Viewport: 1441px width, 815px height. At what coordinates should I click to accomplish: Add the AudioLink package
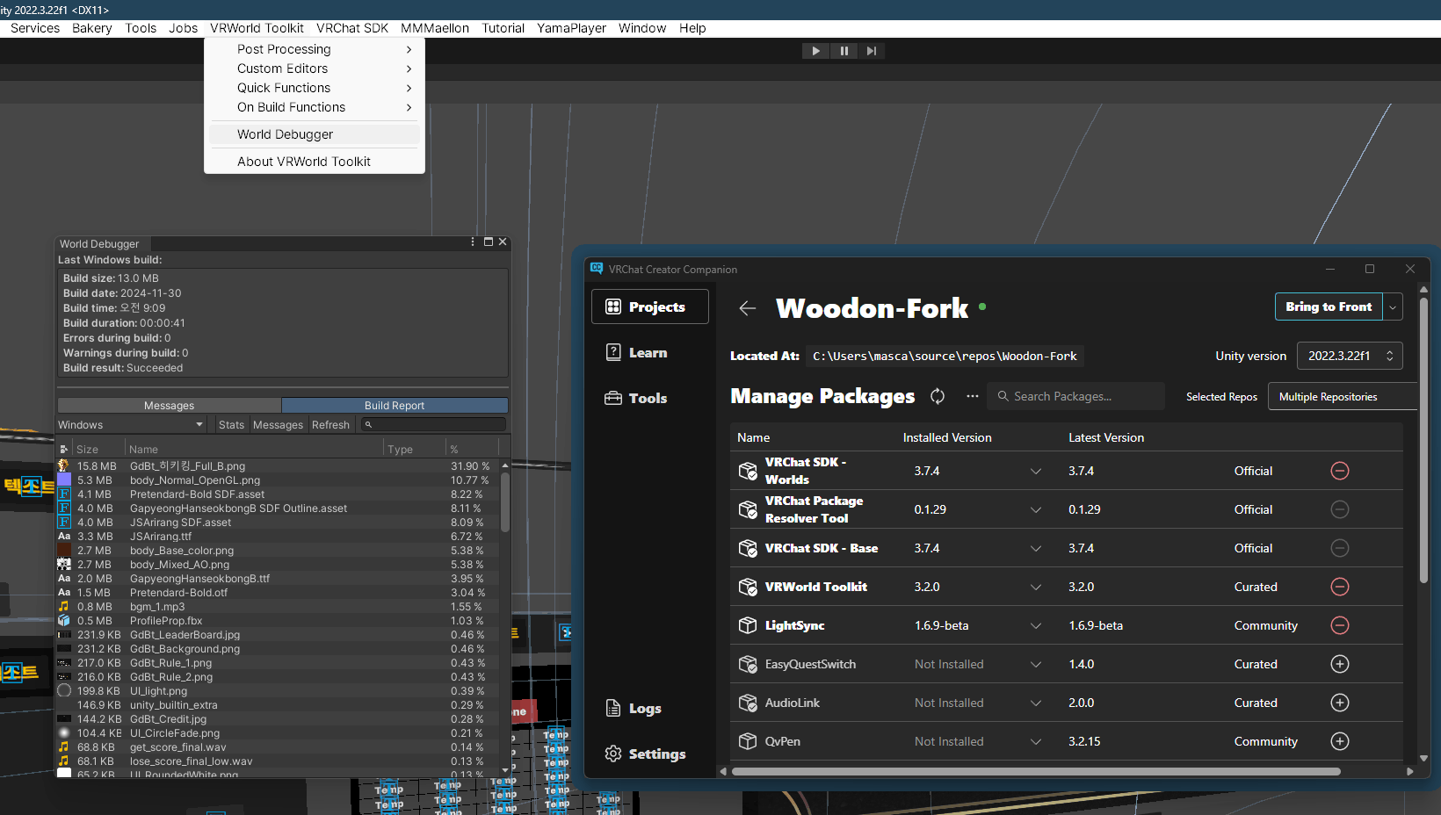tap(1340, 703)
